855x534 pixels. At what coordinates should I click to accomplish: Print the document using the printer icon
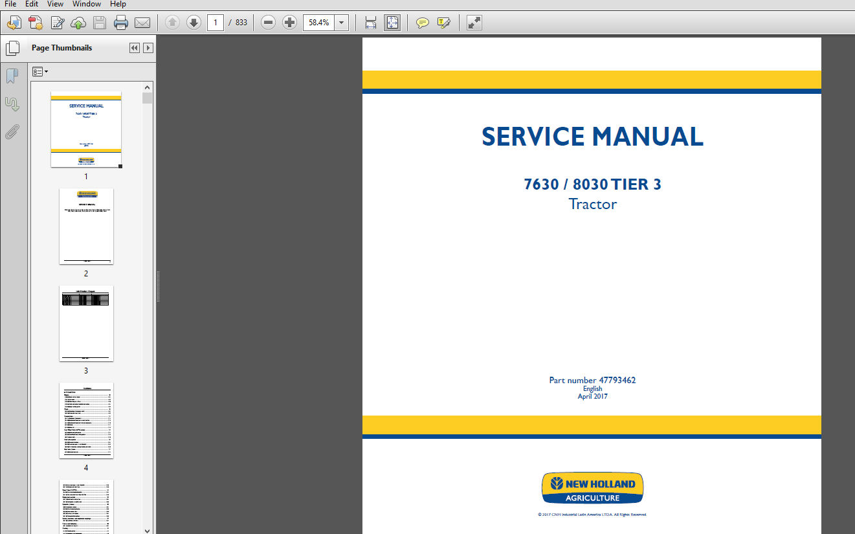tap(121, 23)
